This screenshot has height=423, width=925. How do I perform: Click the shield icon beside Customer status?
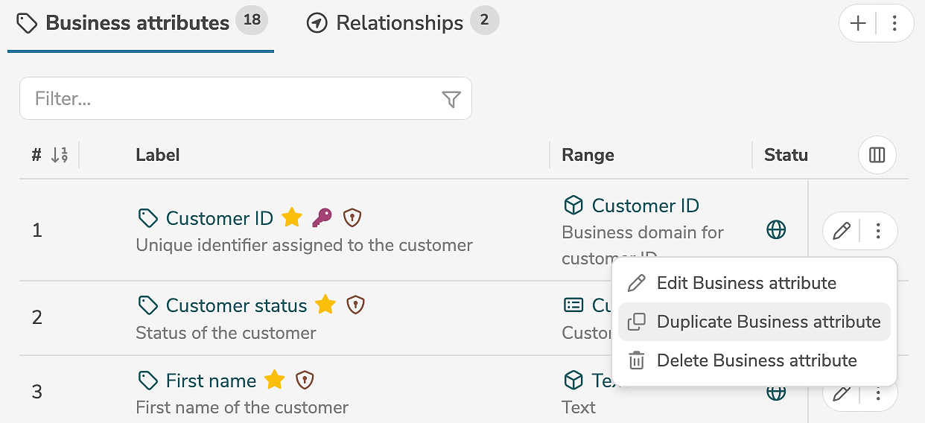pos(356,305)
